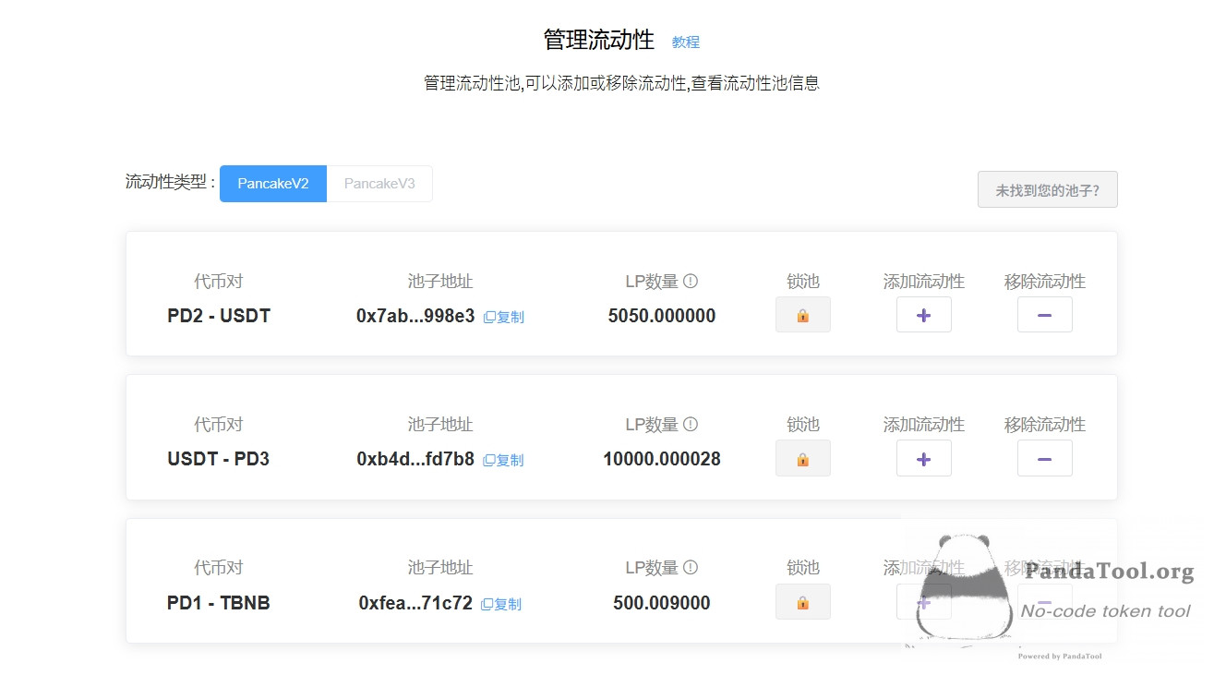Add liquidity to PD1 - TBNB pool
Image resolution: width=1214 pixels, height=675 pixels.
click(x=923, y=602)
